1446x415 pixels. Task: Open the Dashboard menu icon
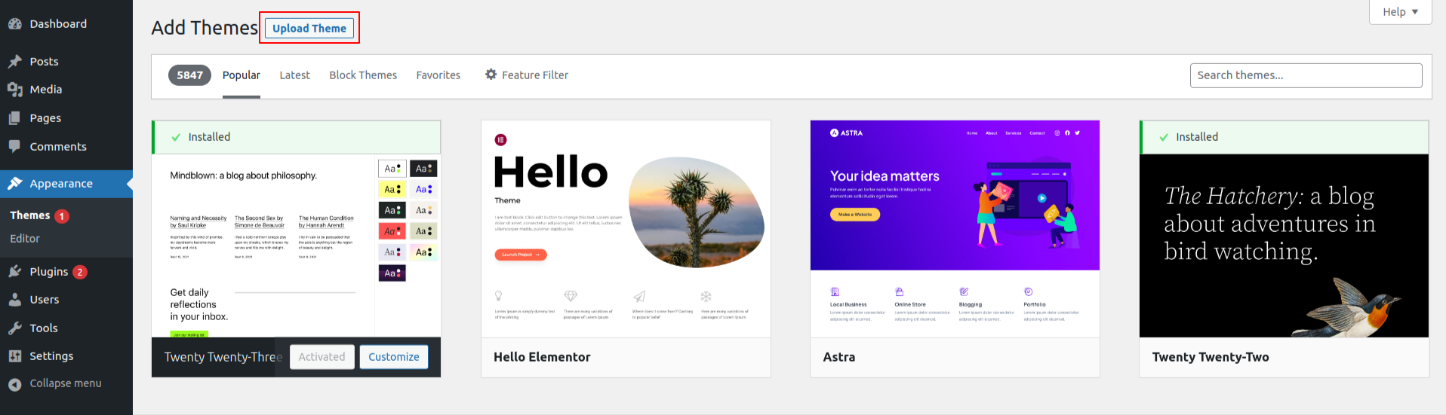tap(15, 24)
